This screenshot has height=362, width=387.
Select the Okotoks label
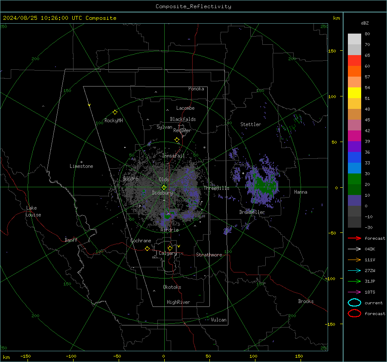(x=172, y=287)
